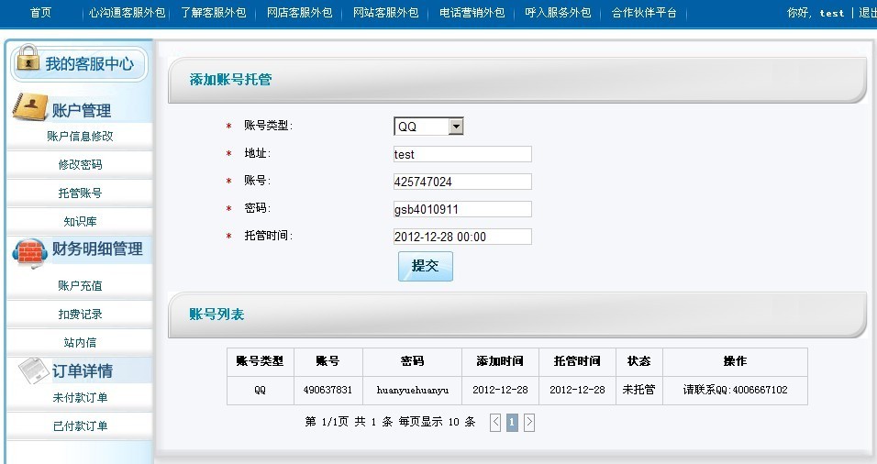
Task: Click the 退出 logout link
Action: point(867,13)
